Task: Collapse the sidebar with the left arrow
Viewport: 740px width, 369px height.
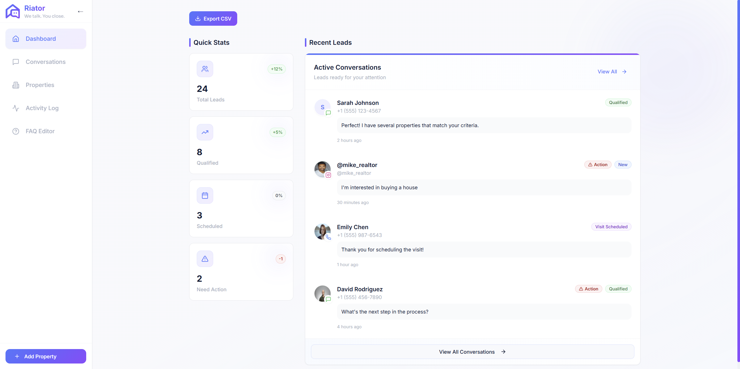Action: click(x=80, y=12)
